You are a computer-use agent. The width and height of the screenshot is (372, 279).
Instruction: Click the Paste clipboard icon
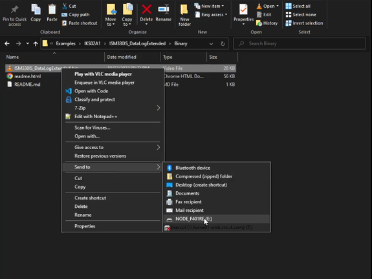tap(52, 10)
